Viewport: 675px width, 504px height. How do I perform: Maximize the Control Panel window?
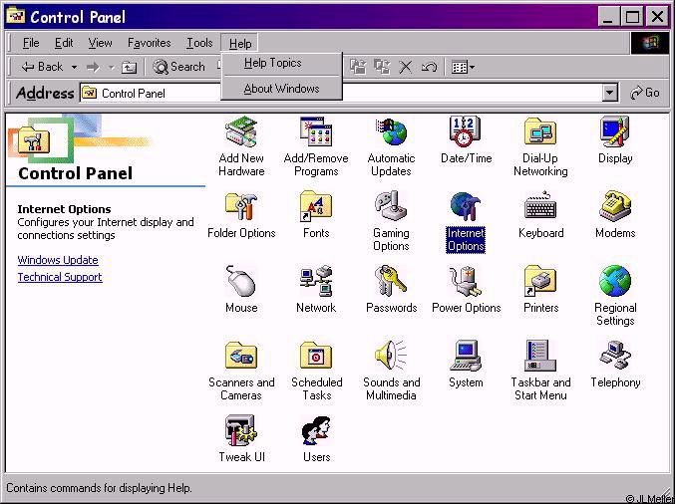point(632,17)
